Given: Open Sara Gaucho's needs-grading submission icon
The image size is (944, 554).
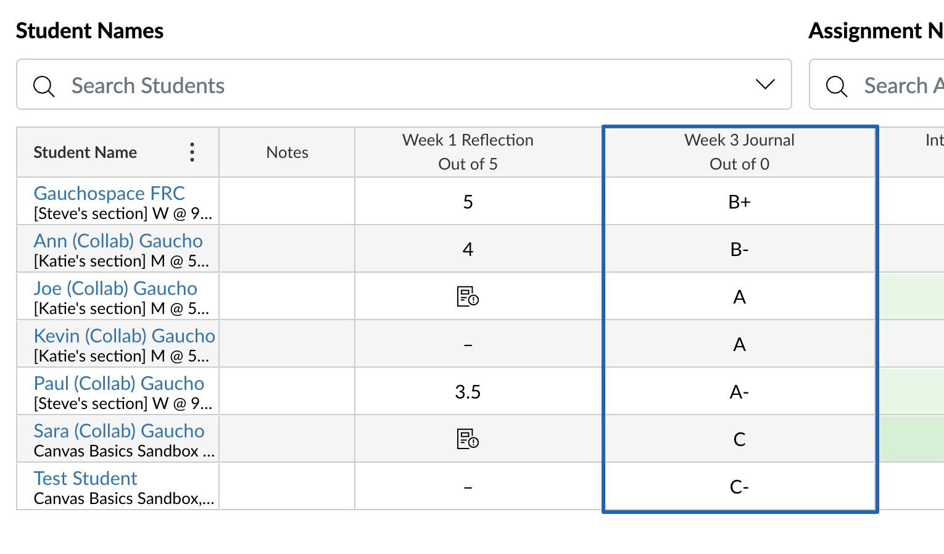Looking at the screenshot, I should coord(468,439).
